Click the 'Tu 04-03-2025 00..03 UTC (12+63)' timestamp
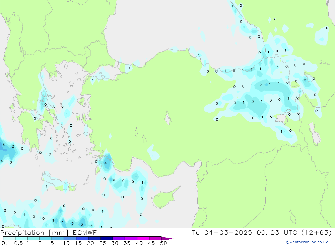 click(262, 232)
